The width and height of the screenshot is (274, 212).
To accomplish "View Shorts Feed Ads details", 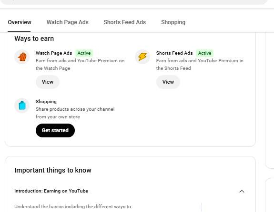I will pos(168,82).
